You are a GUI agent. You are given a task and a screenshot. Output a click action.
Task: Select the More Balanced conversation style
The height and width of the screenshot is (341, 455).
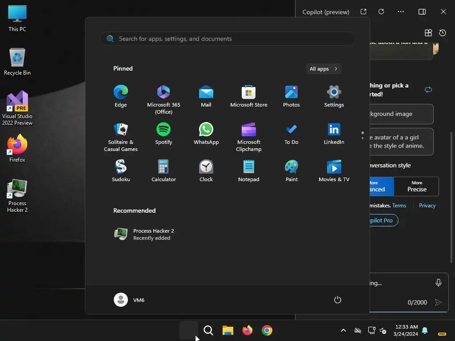[x=382, y=186]
